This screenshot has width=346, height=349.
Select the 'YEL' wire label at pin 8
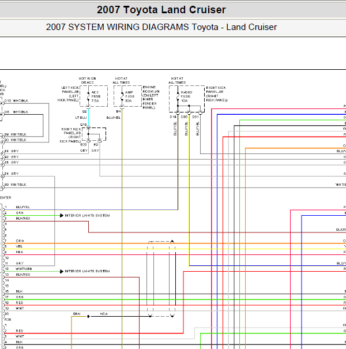coord(19,247)
